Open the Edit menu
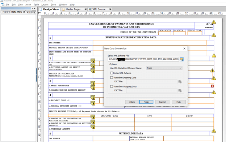This screenshot has width=226, height=142. tap(13, 5)
